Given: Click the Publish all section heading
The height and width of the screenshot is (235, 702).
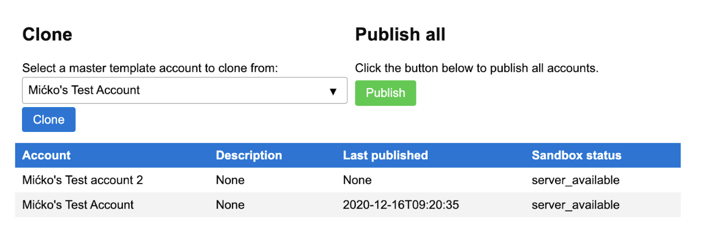Looking at the screenshot, I should [x=400, y=35].
